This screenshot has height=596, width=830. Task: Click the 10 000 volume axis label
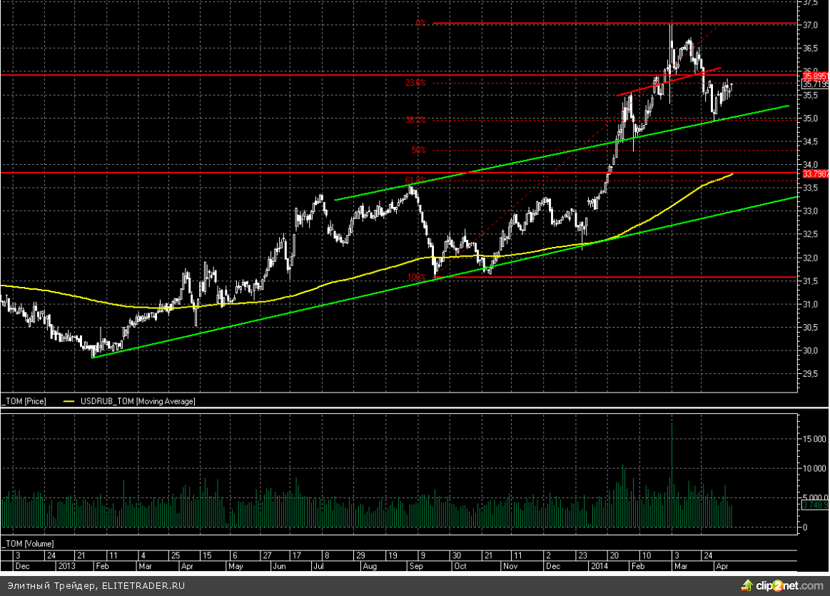[814, 468]
